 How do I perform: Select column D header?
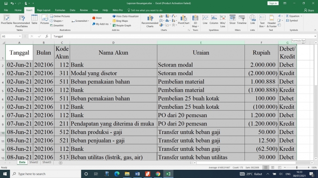[114, 43]
